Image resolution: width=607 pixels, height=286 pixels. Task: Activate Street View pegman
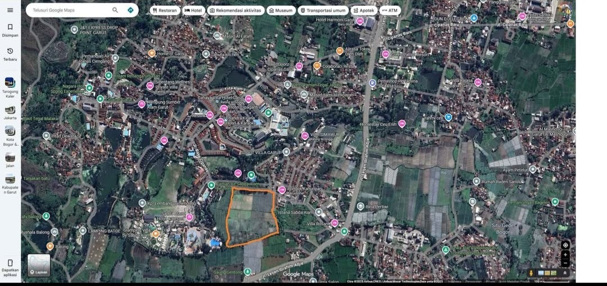(x=531, y=273)
